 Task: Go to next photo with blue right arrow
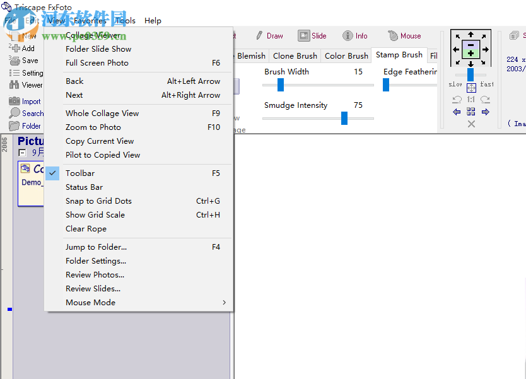tap(486, 112)
